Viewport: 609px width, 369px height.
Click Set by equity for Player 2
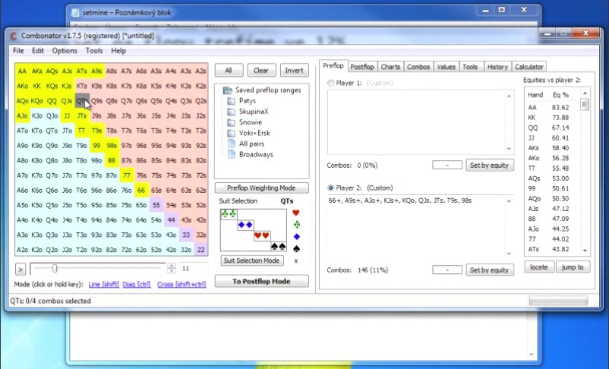point(489,270)
